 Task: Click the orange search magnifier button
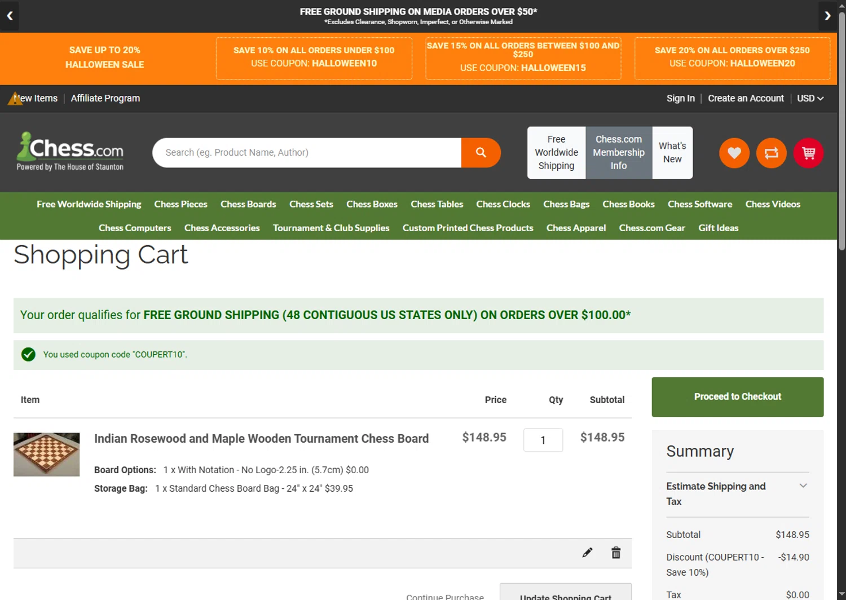[481, 152]
